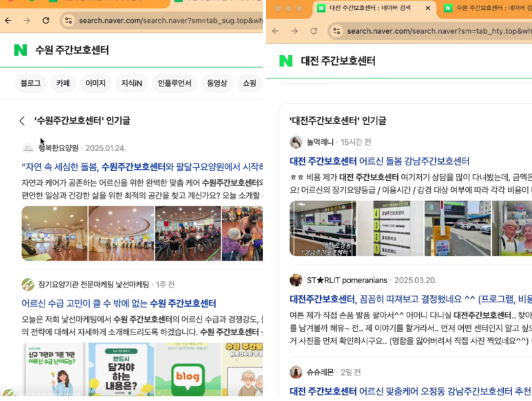Click the 슈슈레몬 author name
Viewport: 532px width, 401px height.
coord(320,372)
